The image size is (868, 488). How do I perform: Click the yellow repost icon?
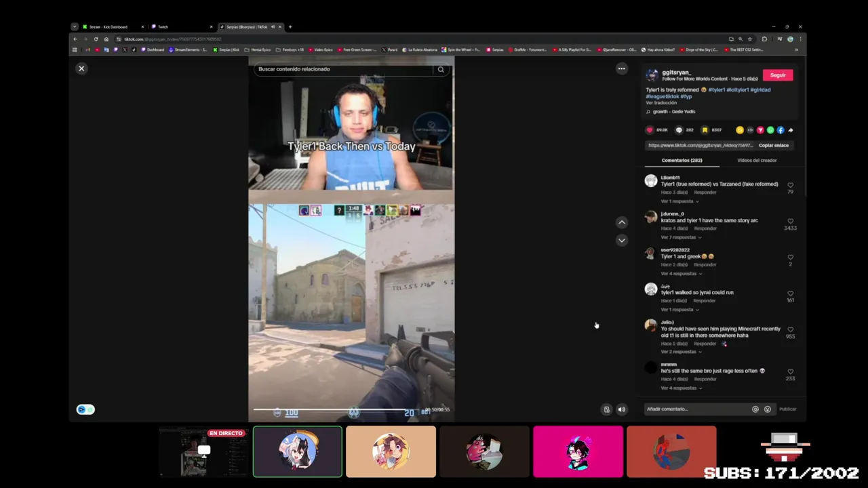click(x=740, y=130)
